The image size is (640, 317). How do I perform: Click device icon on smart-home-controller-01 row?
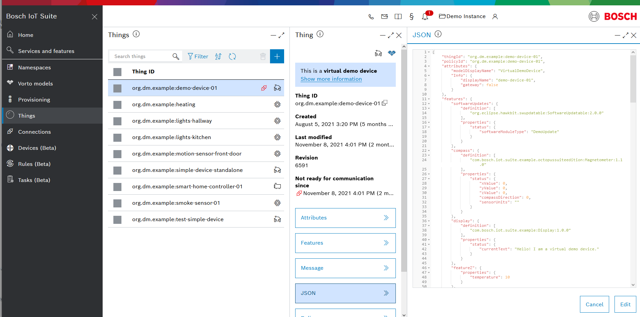(277, 186)
